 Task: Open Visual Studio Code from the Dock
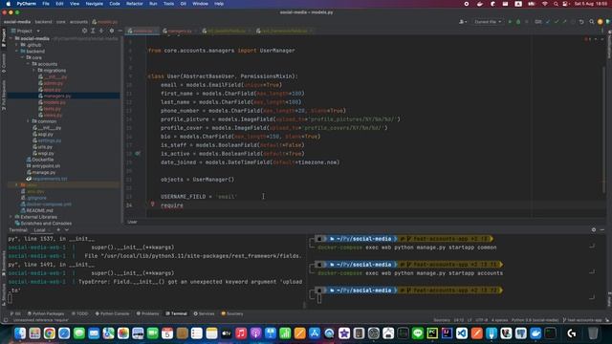[462, 333]
